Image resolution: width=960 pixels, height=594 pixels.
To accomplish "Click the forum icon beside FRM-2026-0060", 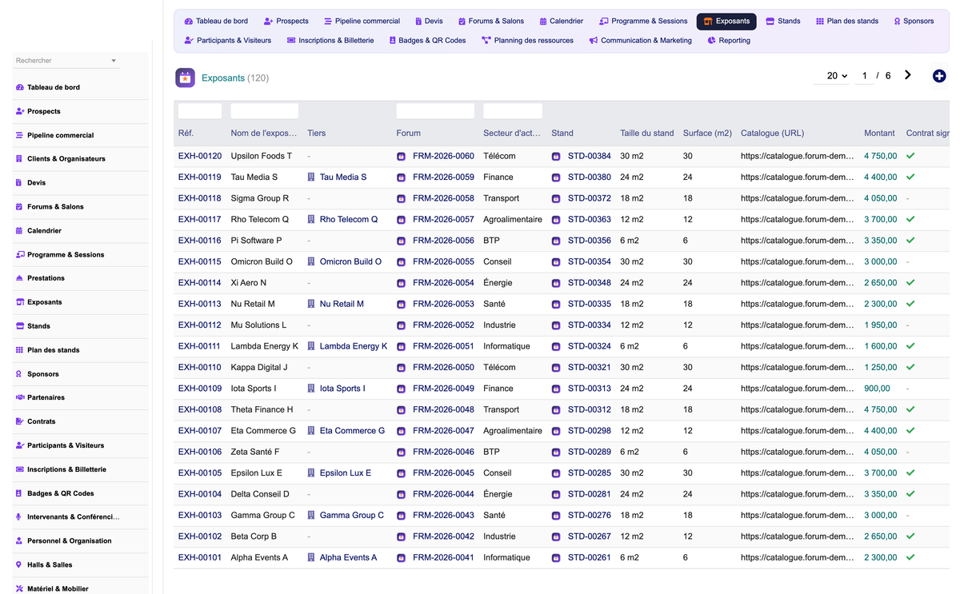I will 402,156.
